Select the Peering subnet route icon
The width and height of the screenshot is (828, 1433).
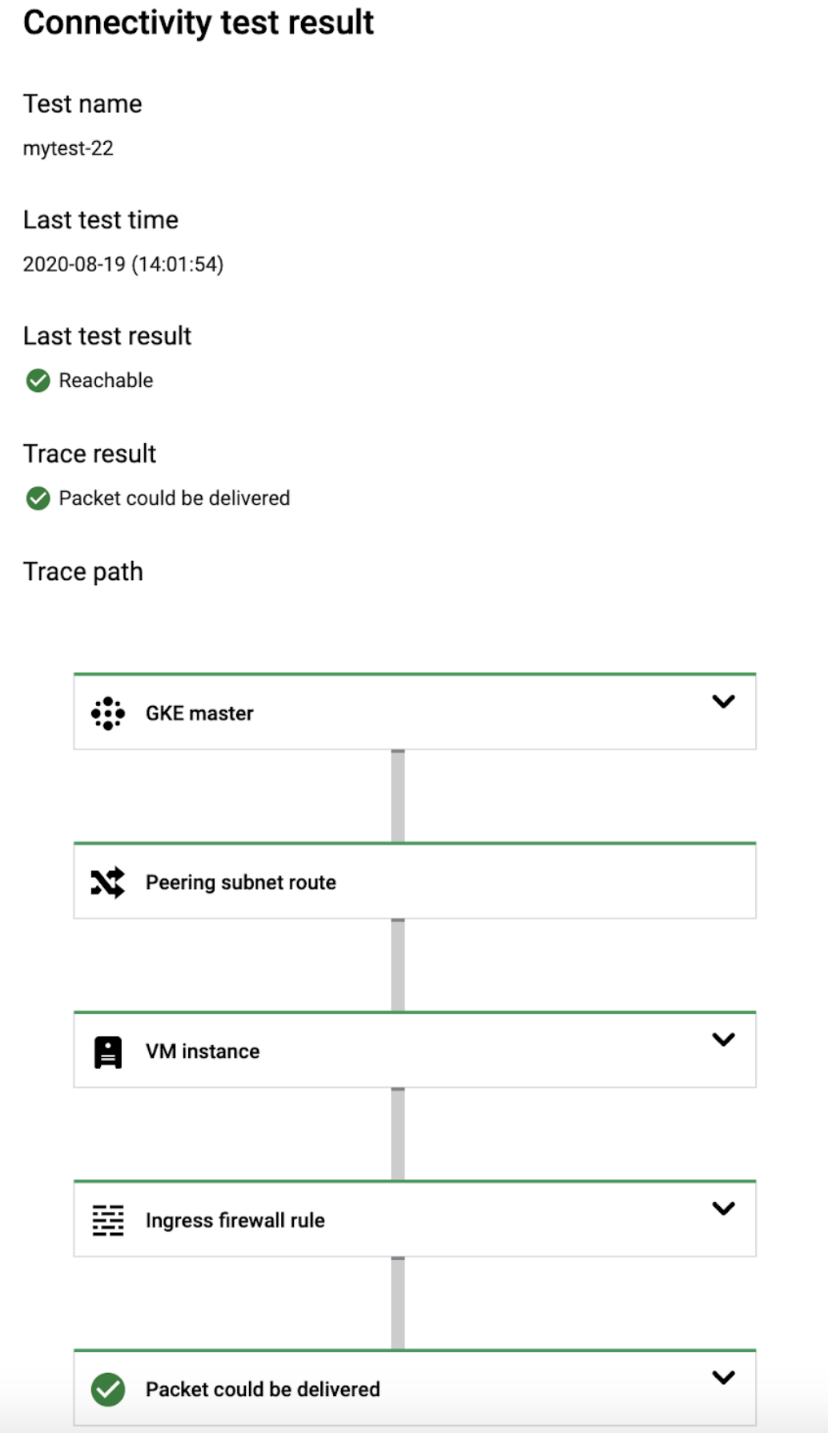point(107,882)
